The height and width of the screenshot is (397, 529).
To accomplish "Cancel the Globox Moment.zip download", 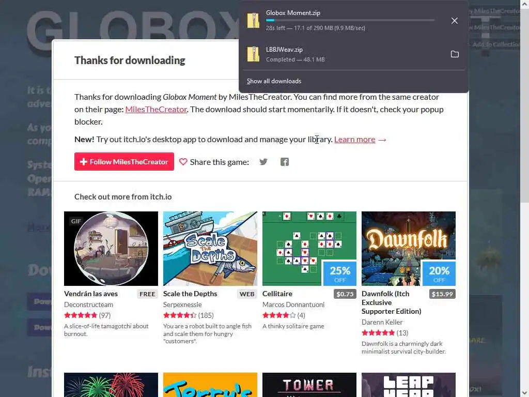I will pyautogui.click(x=455, y=21).
